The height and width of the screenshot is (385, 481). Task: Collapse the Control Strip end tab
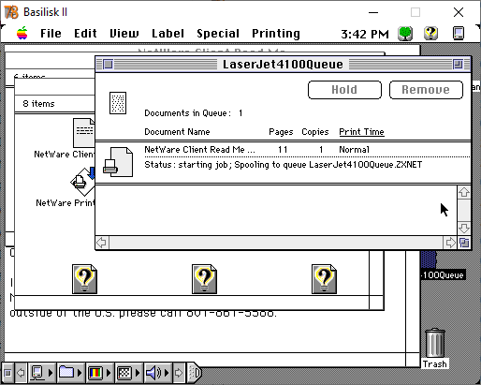click(195, 373)
